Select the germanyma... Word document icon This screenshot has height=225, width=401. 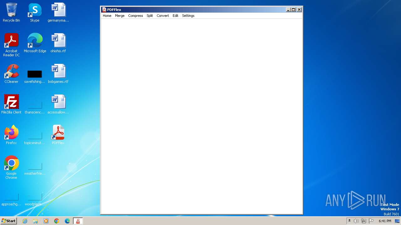pos(58,12)
